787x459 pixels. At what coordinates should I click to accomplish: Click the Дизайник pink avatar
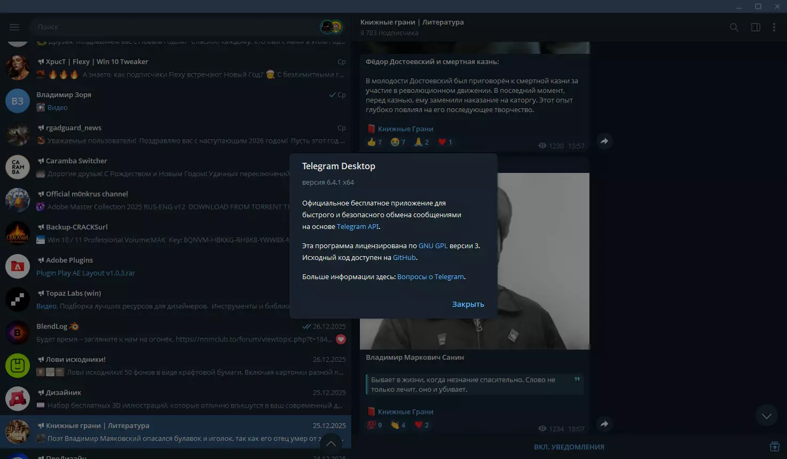pos(18,399)
